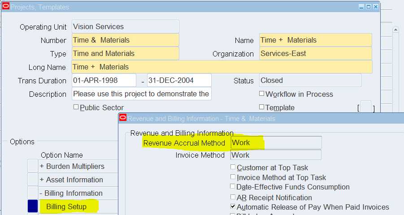Viewport: 404px width, 215px height.
Task: Click the Status field showing Closed
Action: pyautogui.click(x=310, y=80)
